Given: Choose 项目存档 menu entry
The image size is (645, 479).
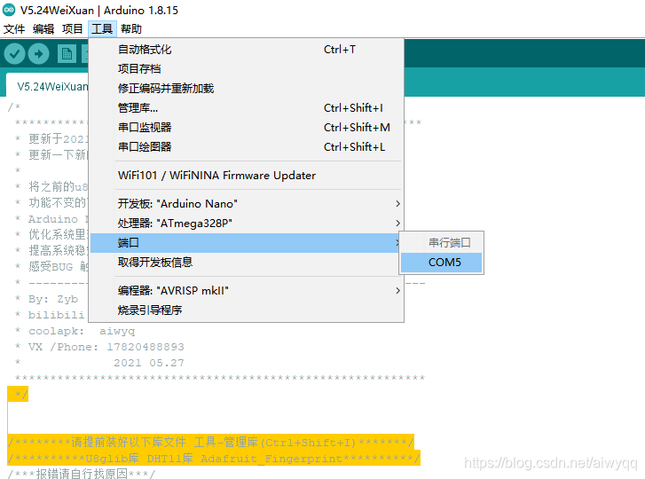Looking at the screenshot, I should click(x=246, y=68).
